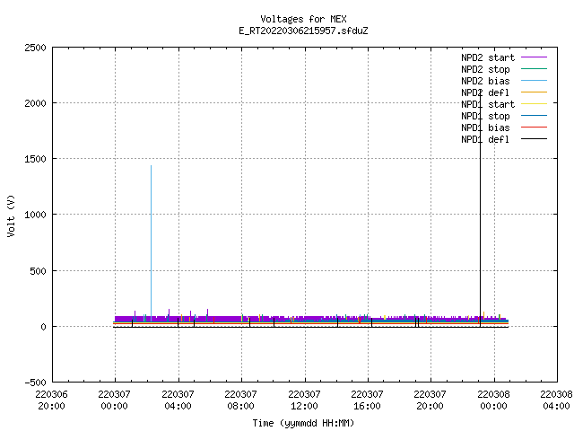574x431 pixels.
Task: Click the x-axis tick label 220307 00:00
Action: click(x=114, y=400)
